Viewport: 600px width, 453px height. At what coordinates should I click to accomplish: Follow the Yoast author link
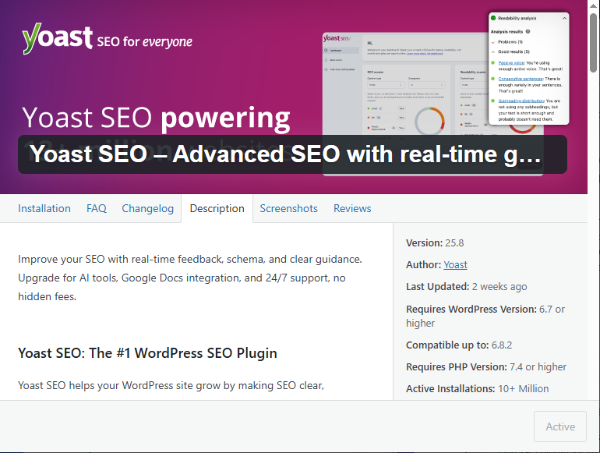[455, 264]
